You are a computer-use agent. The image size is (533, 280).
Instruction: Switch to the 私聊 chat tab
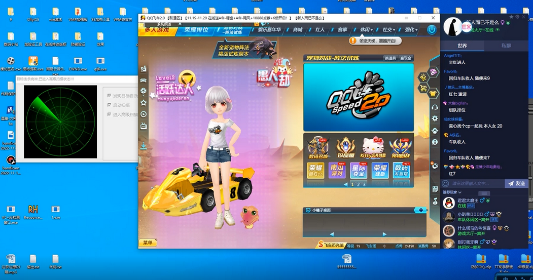point(506,46)
